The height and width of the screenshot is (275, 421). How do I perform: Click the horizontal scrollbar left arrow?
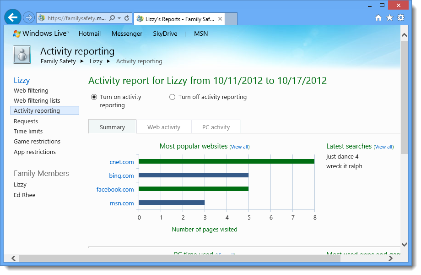point(13,258)
